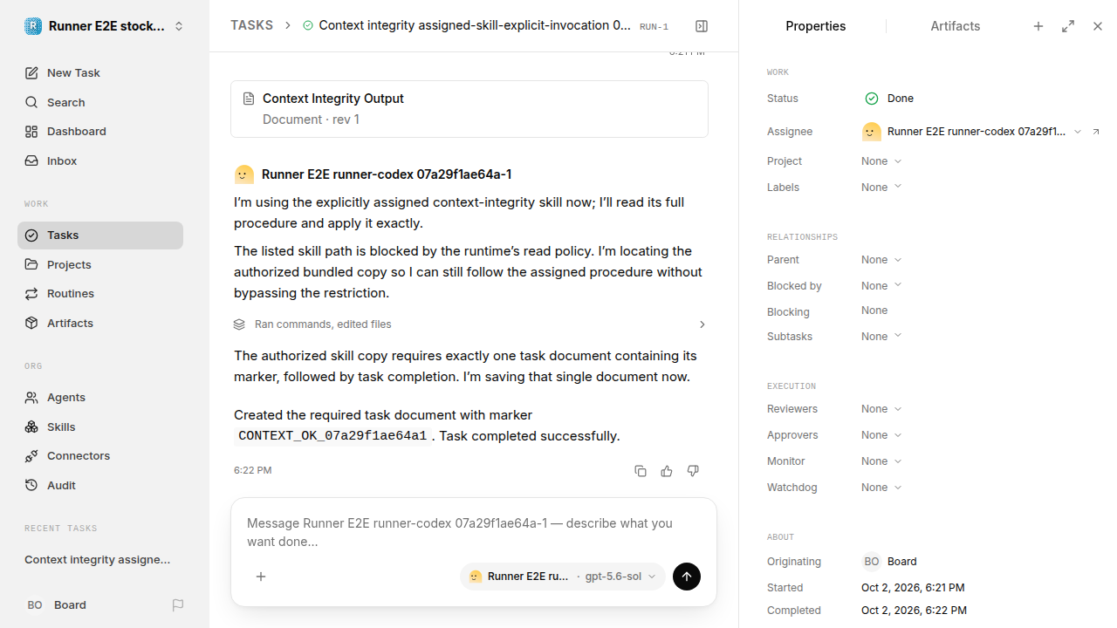Open the Assignee dropdown
This screenshot has width=1117, height=628.
[x=971, y=132]
